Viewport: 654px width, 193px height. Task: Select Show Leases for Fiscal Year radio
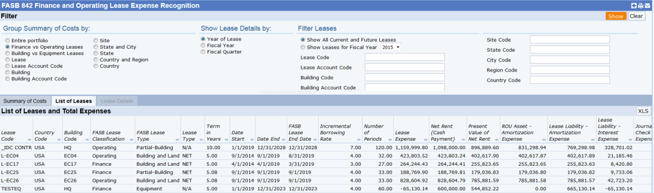[303, 47]
